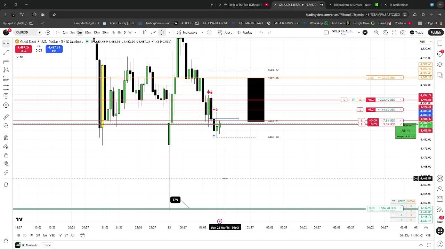Open the chat bubble icon in right sidebar
445x250 pixels.
tap(440, 75)
